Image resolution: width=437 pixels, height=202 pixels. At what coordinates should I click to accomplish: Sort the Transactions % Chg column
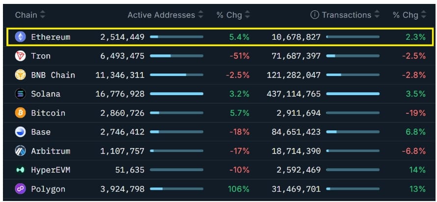(424, 15)
